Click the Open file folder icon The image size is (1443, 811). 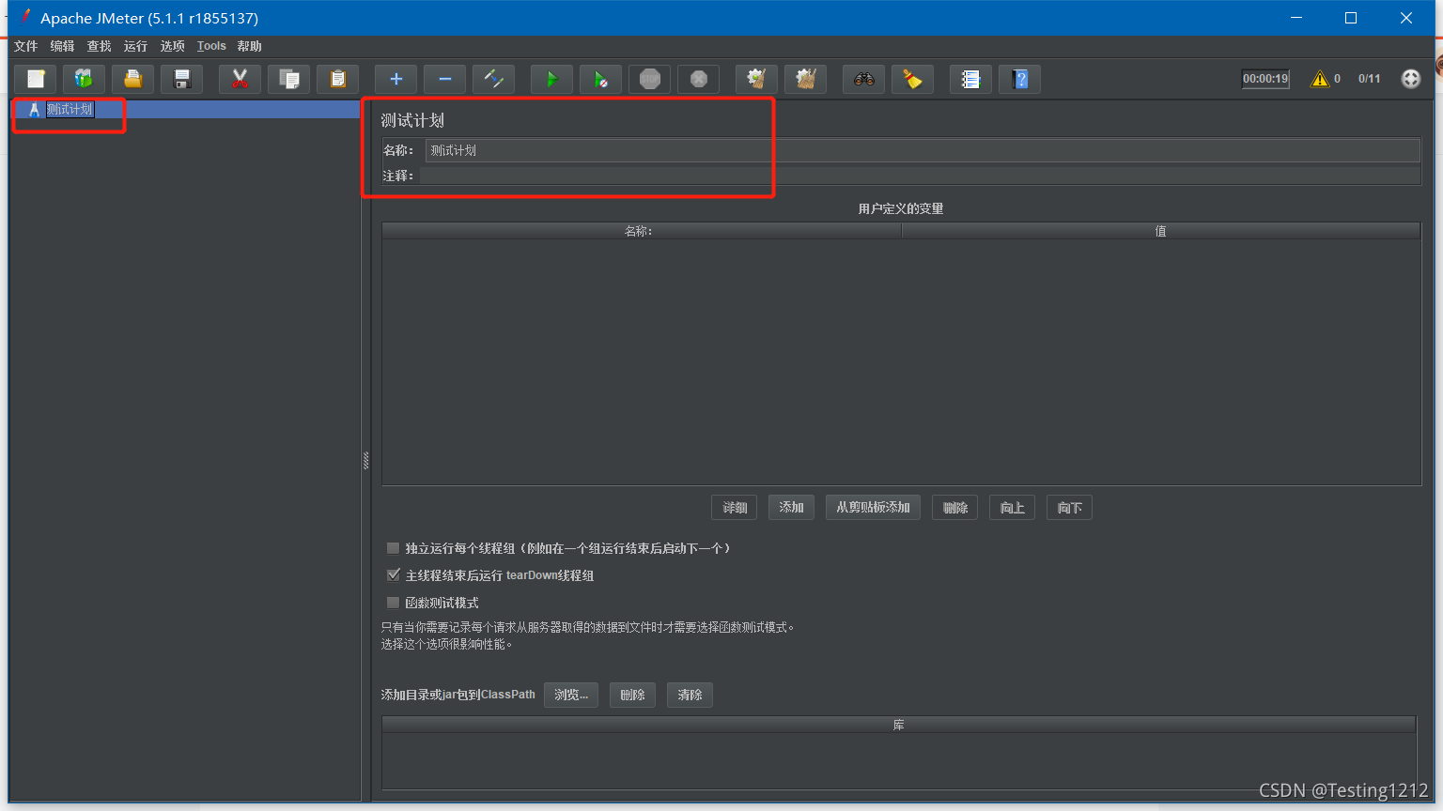coord(133,79)
